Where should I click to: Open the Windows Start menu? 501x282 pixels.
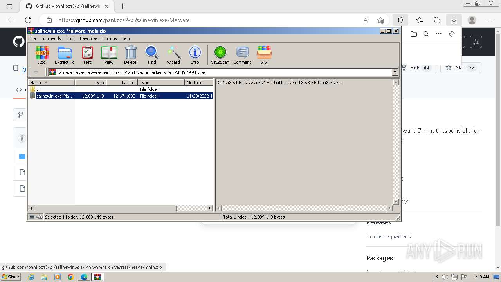pos(11,277)
